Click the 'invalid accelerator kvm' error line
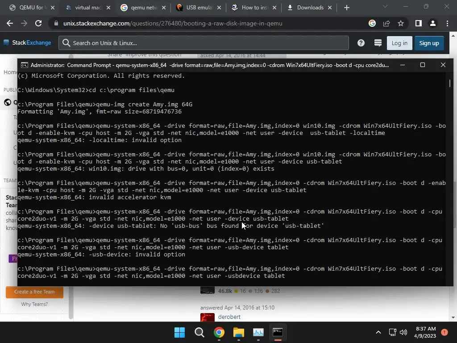 tap(95, 197)
